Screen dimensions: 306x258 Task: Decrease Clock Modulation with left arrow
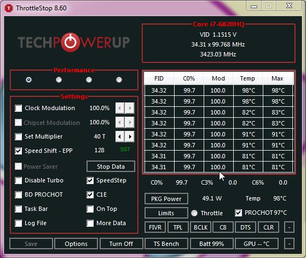click(x=120, y=108)
